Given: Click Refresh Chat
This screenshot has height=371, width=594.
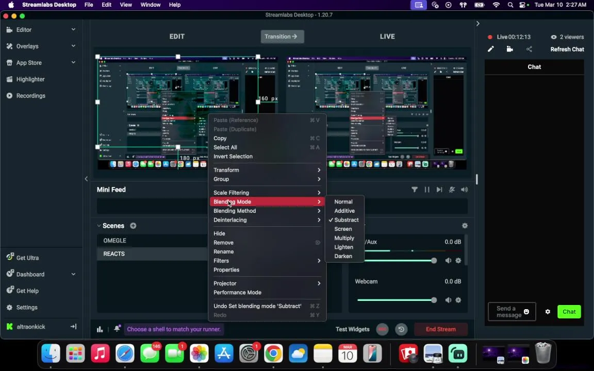Looking at the screenshot, I should click(x=567, y=49).
